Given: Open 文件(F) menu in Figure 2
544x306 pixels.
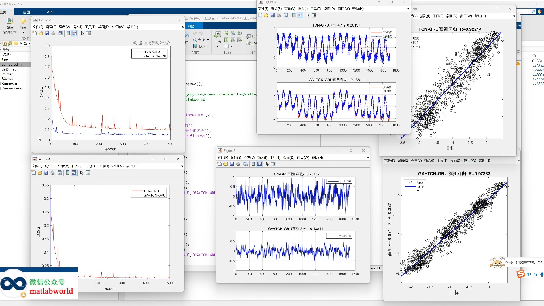Looking at the screenshot, I should pyautogui.click(x=38, y=27).
